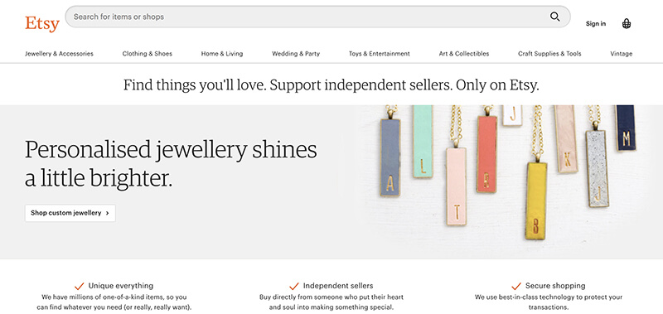663x314 pixels.
Task: Open the Vintage category
Action: tap(621, 54)
